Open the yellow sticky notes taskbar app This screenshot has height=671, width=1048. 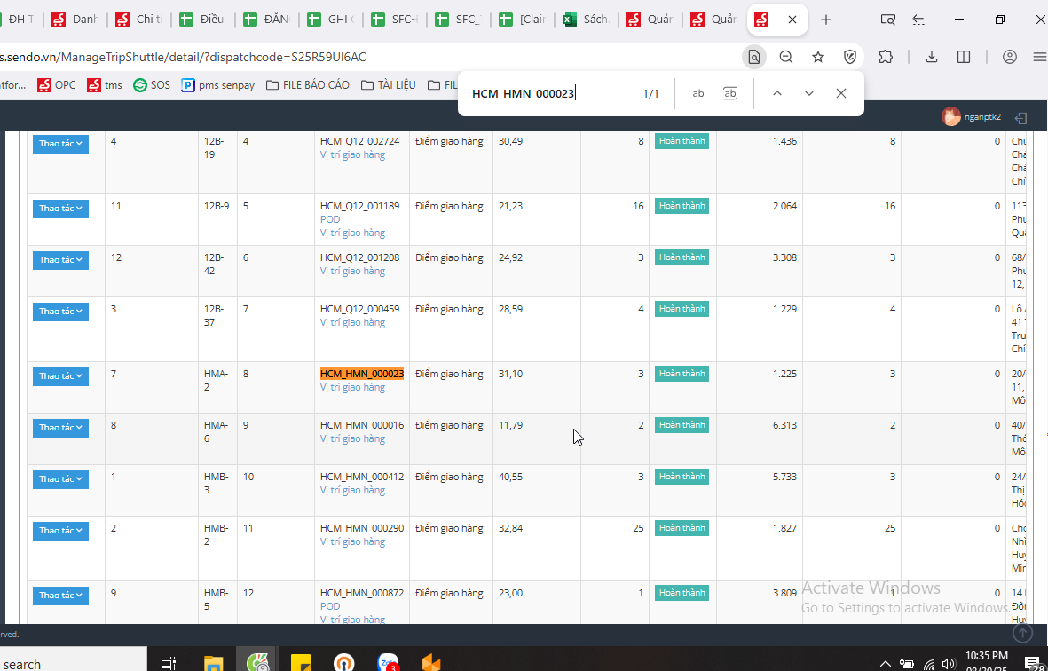click(301, 664)
